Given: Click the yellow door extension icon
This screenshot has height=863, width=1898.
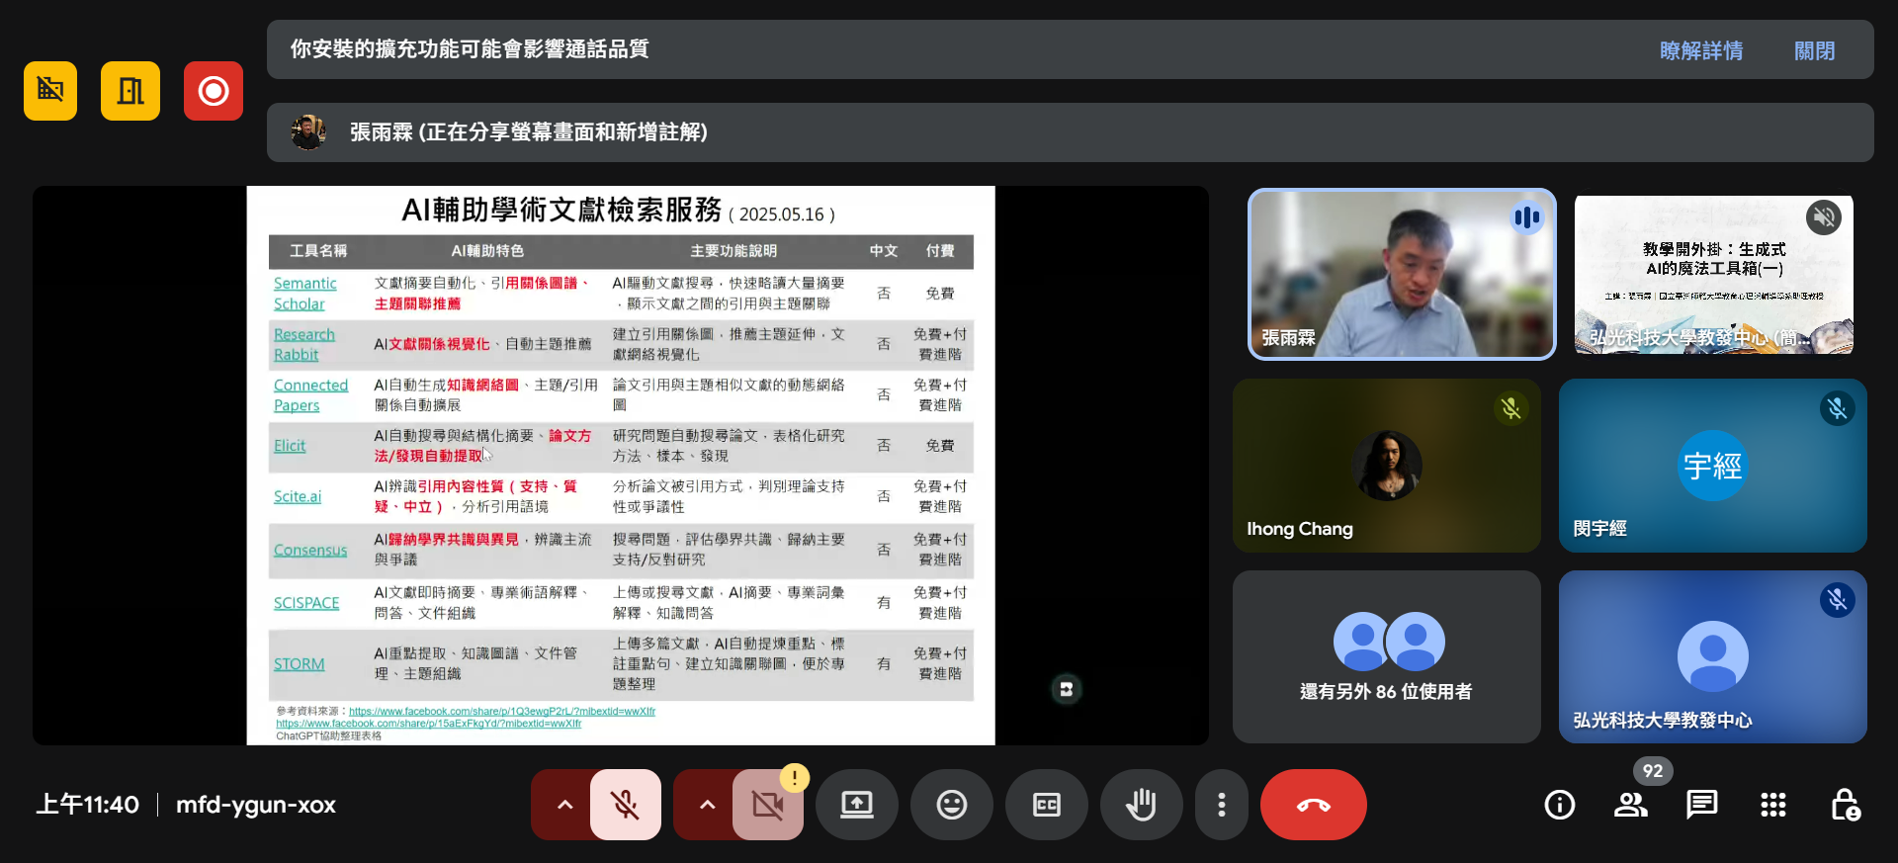Looking at the screenshot, I should point(130,91).
